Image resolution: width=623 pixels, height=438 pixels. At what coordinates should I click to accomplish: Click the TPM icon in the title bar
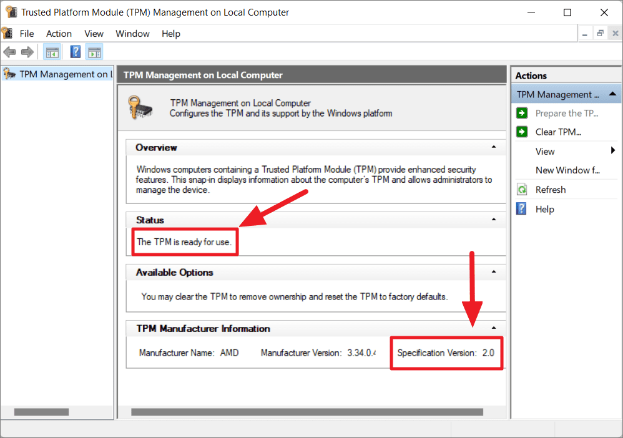tap(11, 11)
